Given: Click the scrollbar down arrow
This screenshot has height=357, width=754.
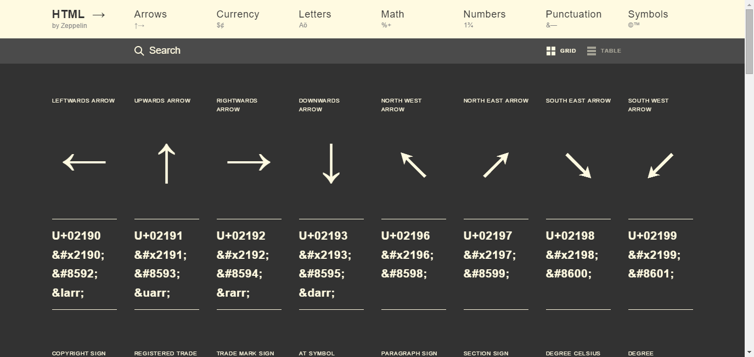Looking at the screenshot, I should (x=749, y=352).
